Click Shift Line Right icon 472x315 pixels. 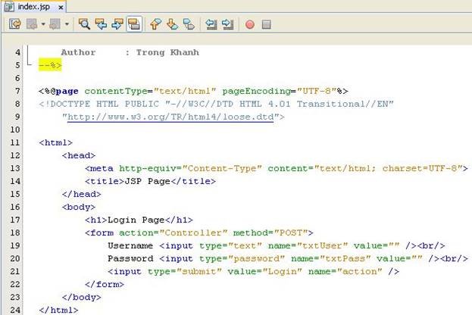[x=228, y=24]
